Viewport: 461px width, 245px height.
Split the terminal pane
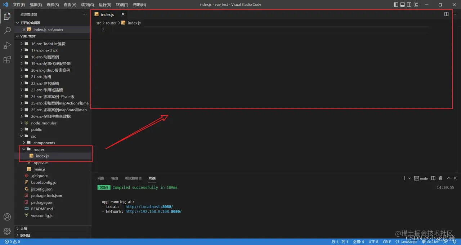tap(433, 178)
